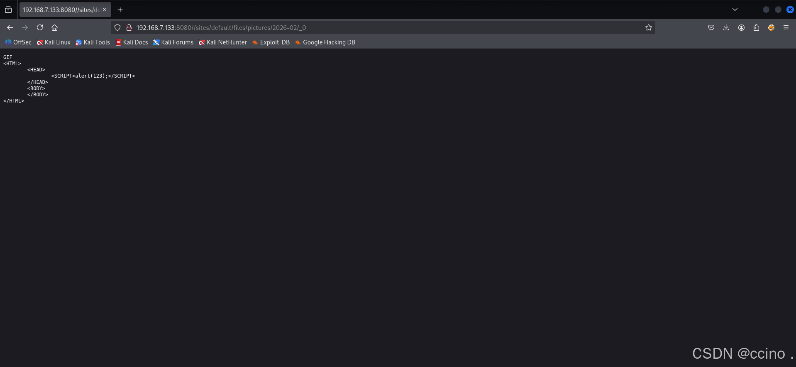Open the recent browsing Firefox View icon
The height and width of the screenshot is (367, 796).
tap(8, 10)
